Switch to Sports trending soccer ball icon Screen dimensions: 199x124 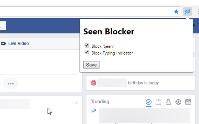pyautogui.click(x=178, y=102)
